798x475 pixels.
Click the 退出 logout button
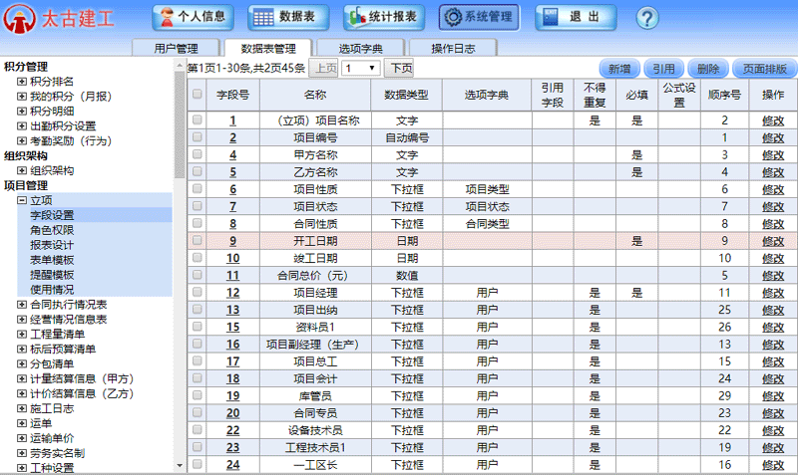pos(576,17)
